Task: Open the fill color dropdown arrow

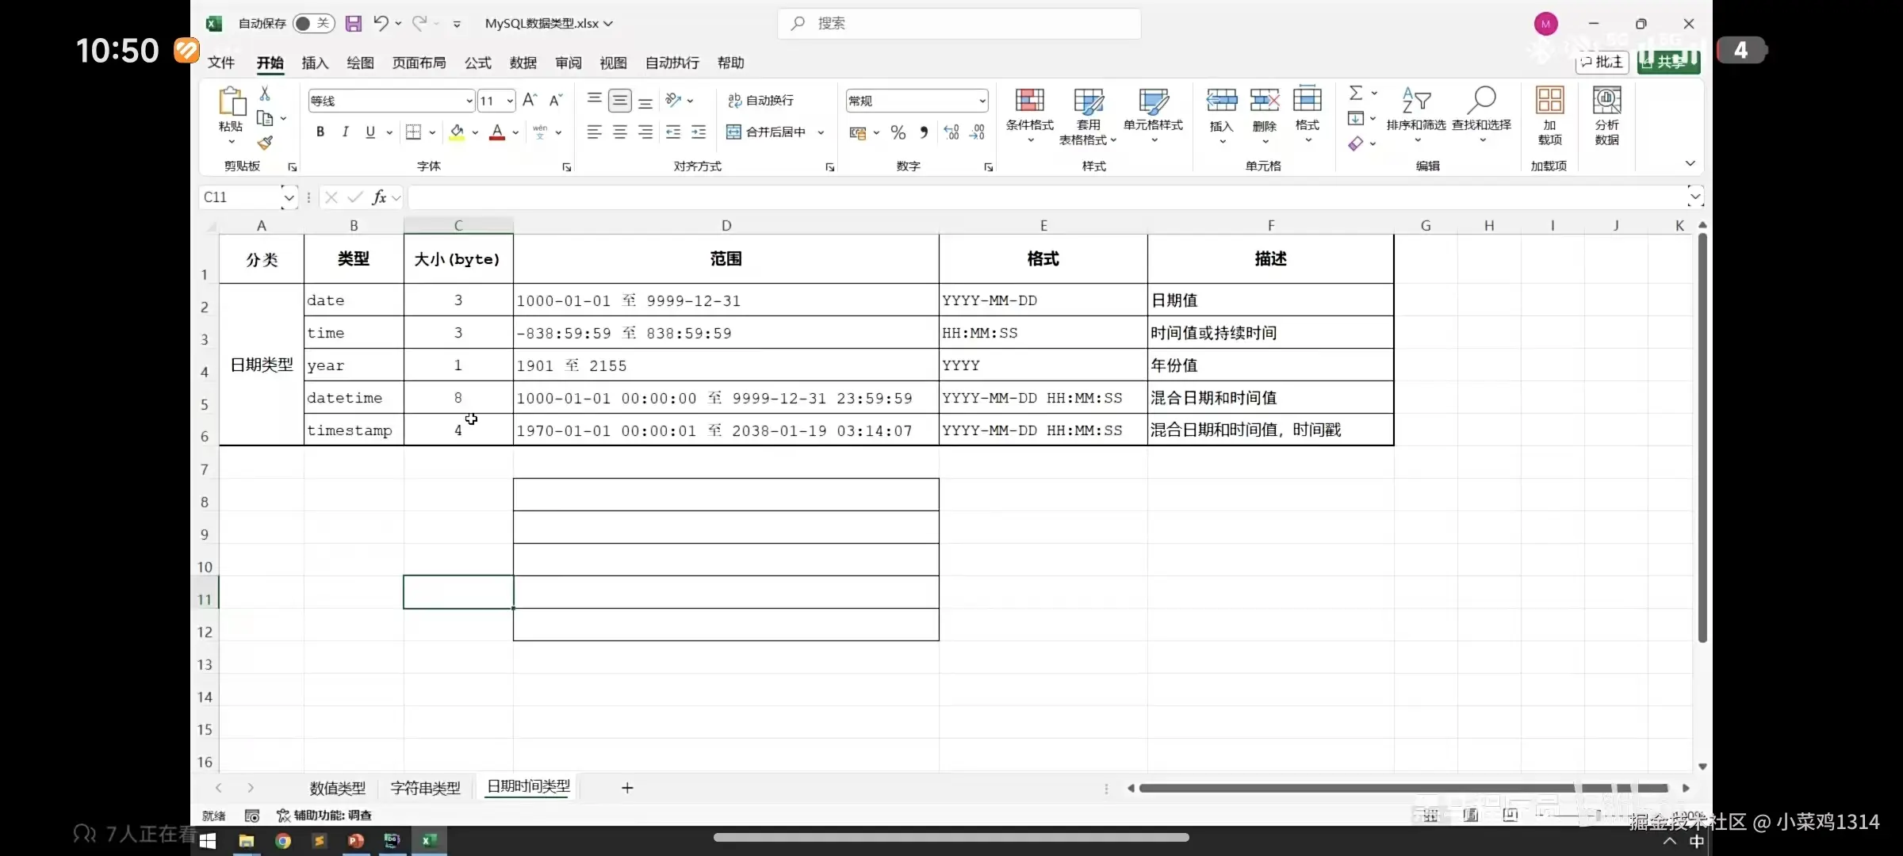Action: tap(474, 132)
